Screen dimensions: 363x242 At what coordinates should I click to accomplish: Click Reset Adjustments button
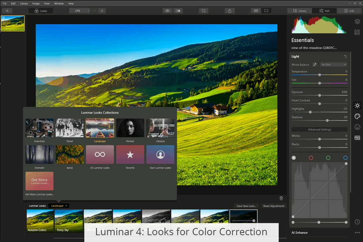click(274, 206)
